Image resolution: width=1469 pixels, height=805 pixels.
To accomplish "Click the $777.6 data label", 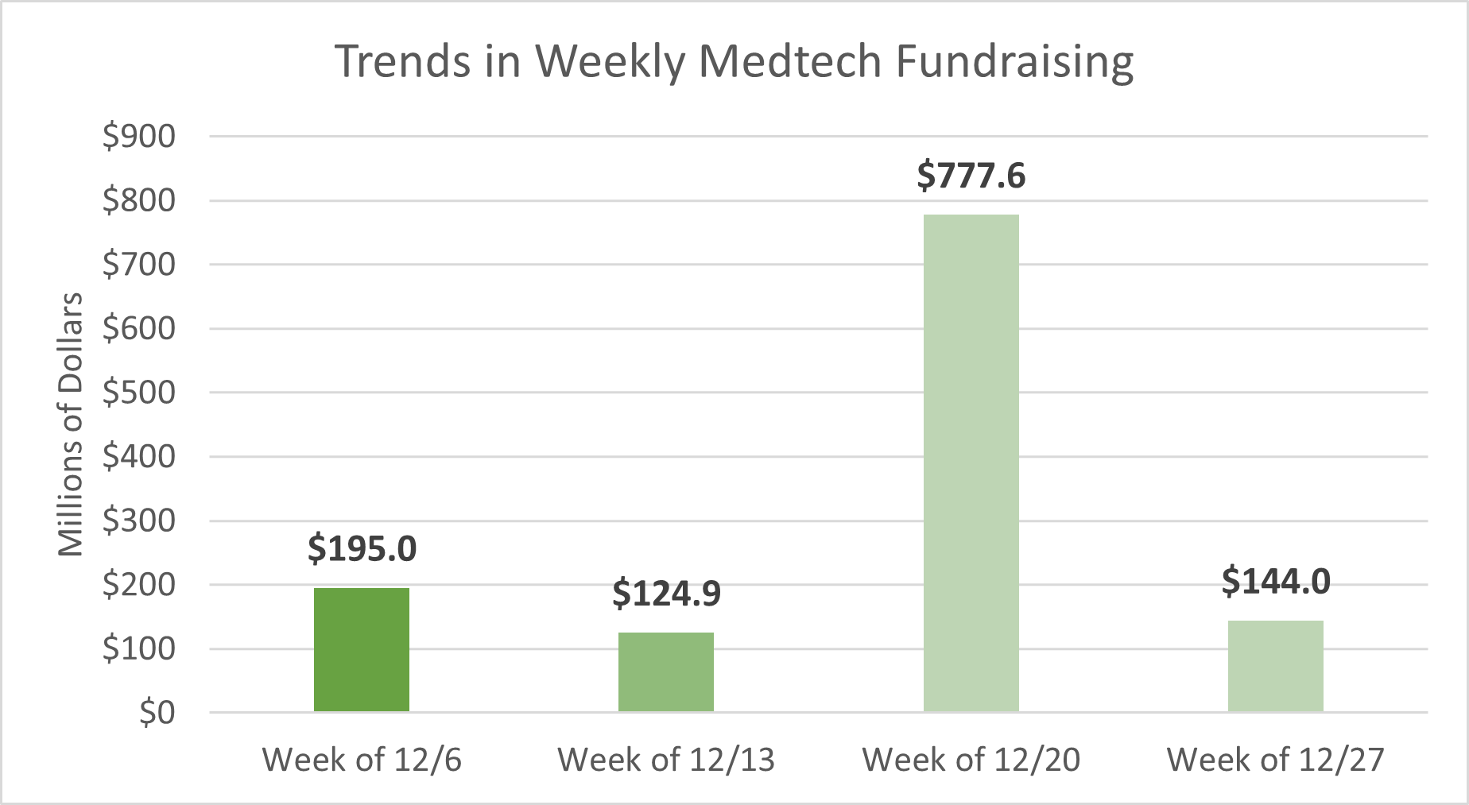I will (x=971, y=175).
